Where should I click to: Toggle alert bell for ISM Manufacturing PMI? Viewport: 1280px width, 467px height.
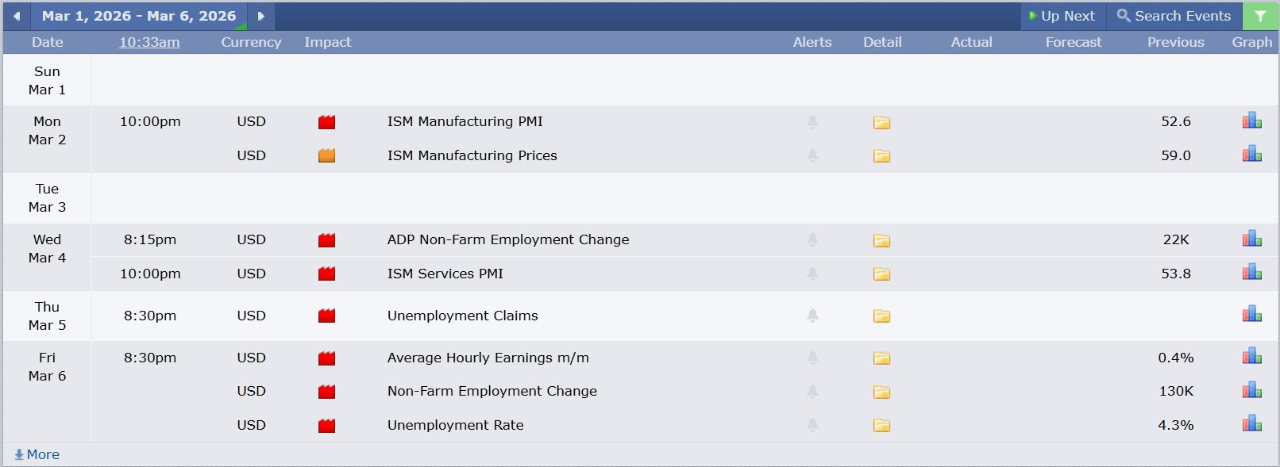[812, 122]
